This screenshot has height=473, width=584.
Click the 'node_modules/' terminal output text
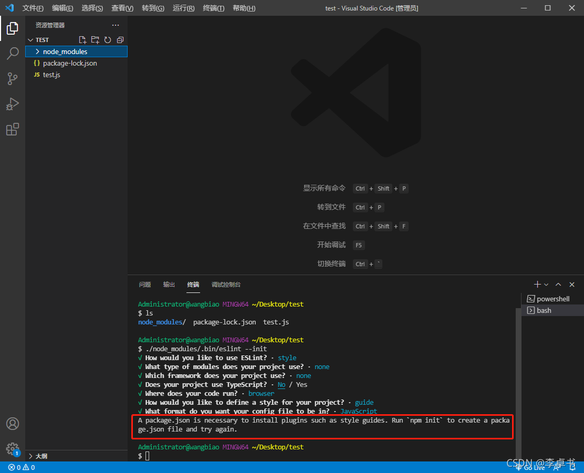pos(162,322)
